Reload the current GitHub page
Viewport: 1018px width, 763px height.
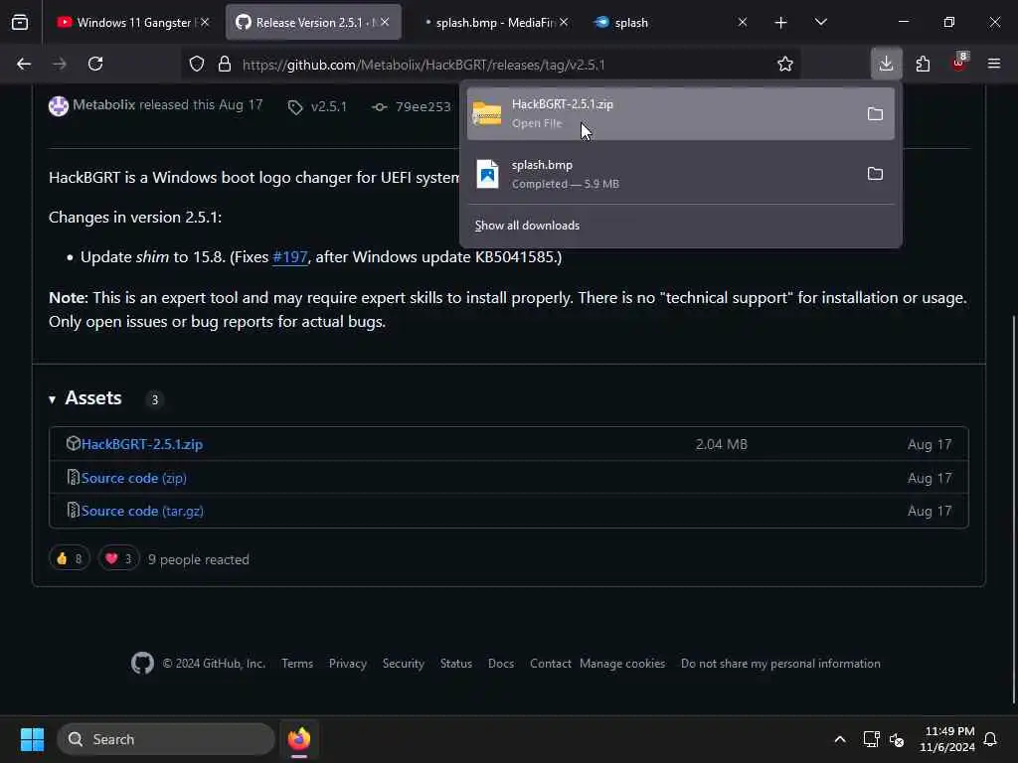tap(95, 65)
